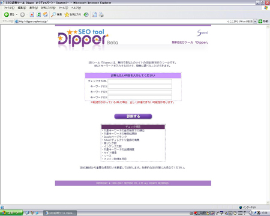Click checklist item "ドメイン取得年月日"
This screenshot has height=216, width=270.
coord(115,159)
